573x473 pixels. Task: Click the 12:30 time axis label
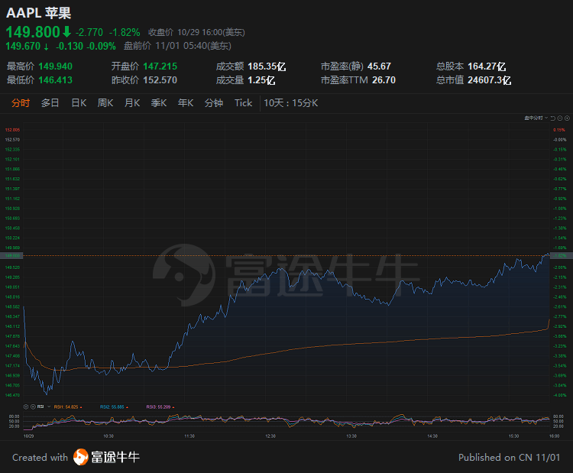pyautogui.click(x=270, y=436)
